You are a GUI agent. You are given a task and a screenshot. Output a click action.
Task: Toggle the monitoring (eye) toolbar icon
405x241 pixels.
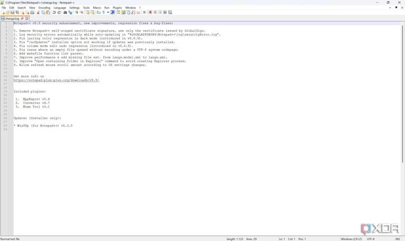click(144, 12)
